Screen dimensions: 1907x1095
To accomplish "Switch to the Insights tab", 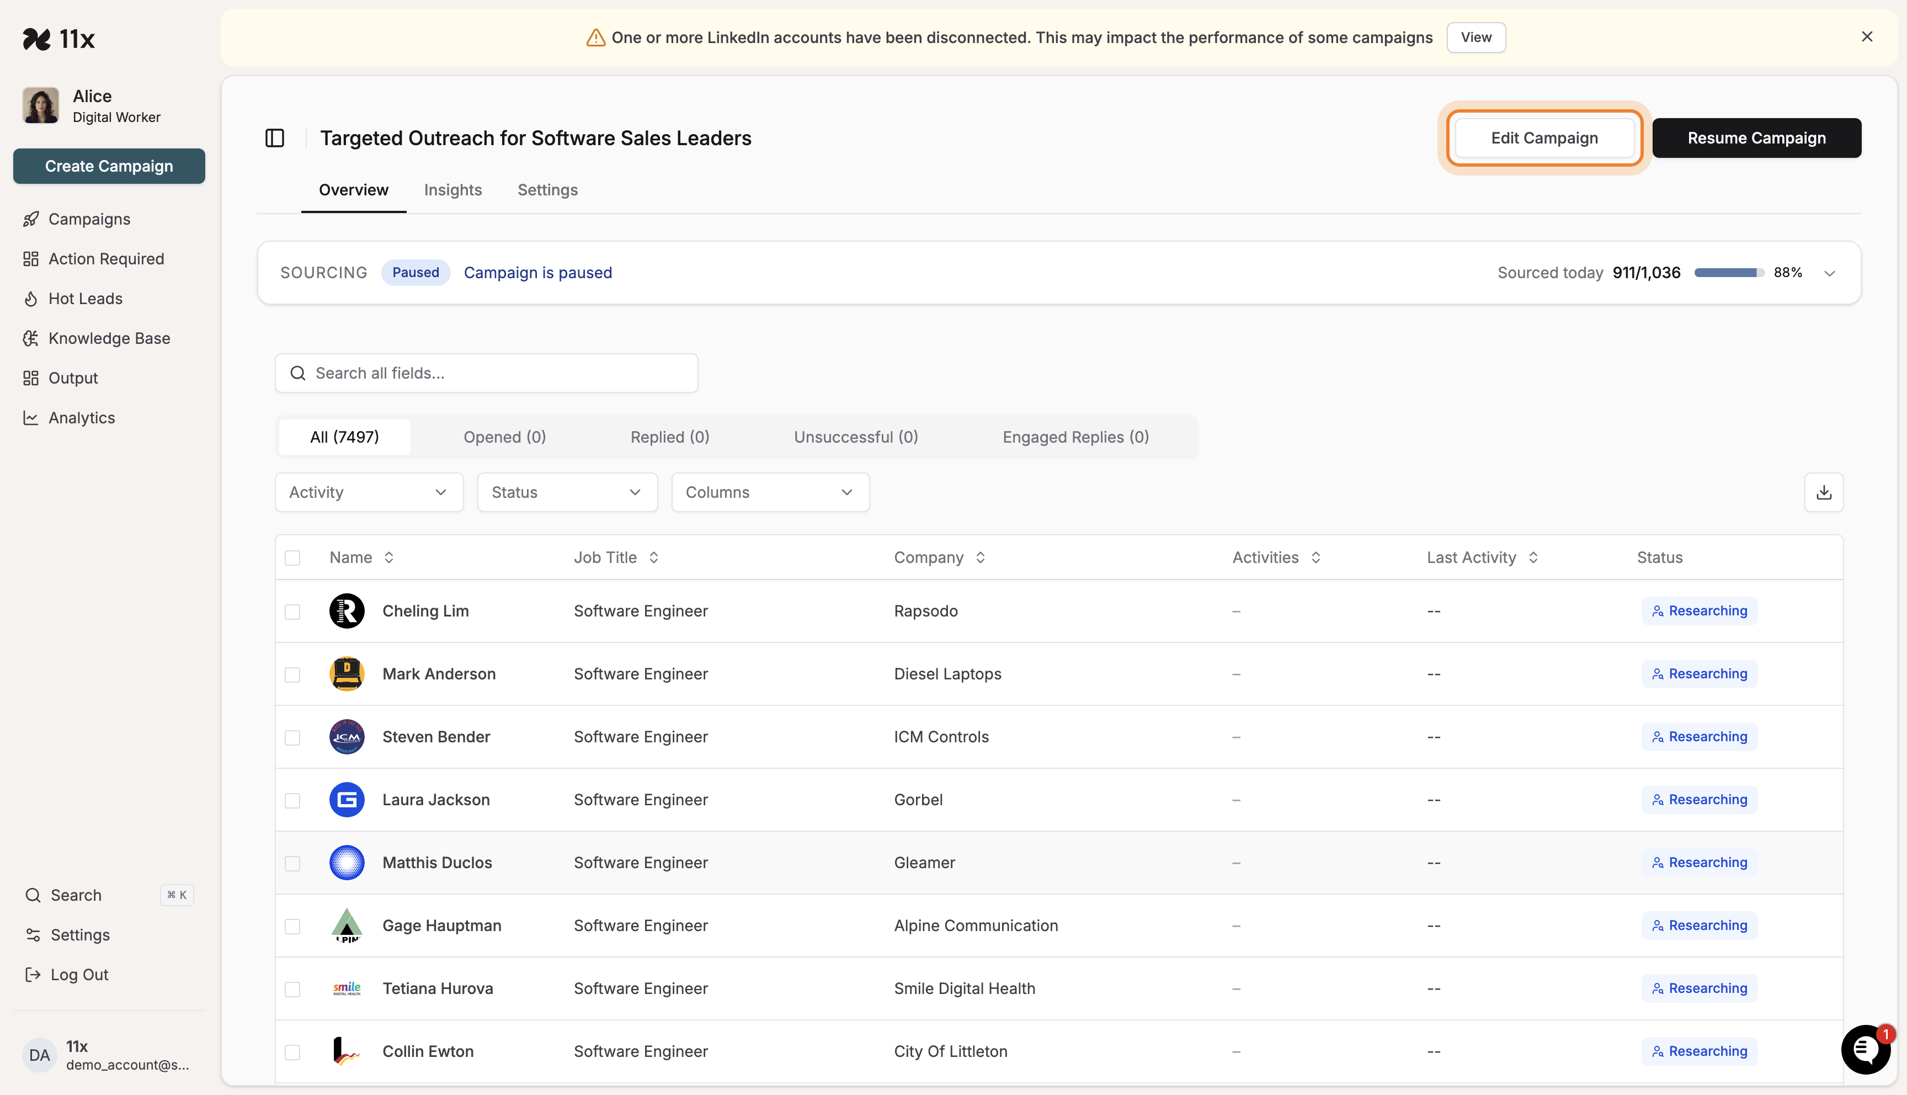I will (x=452, y=189).
